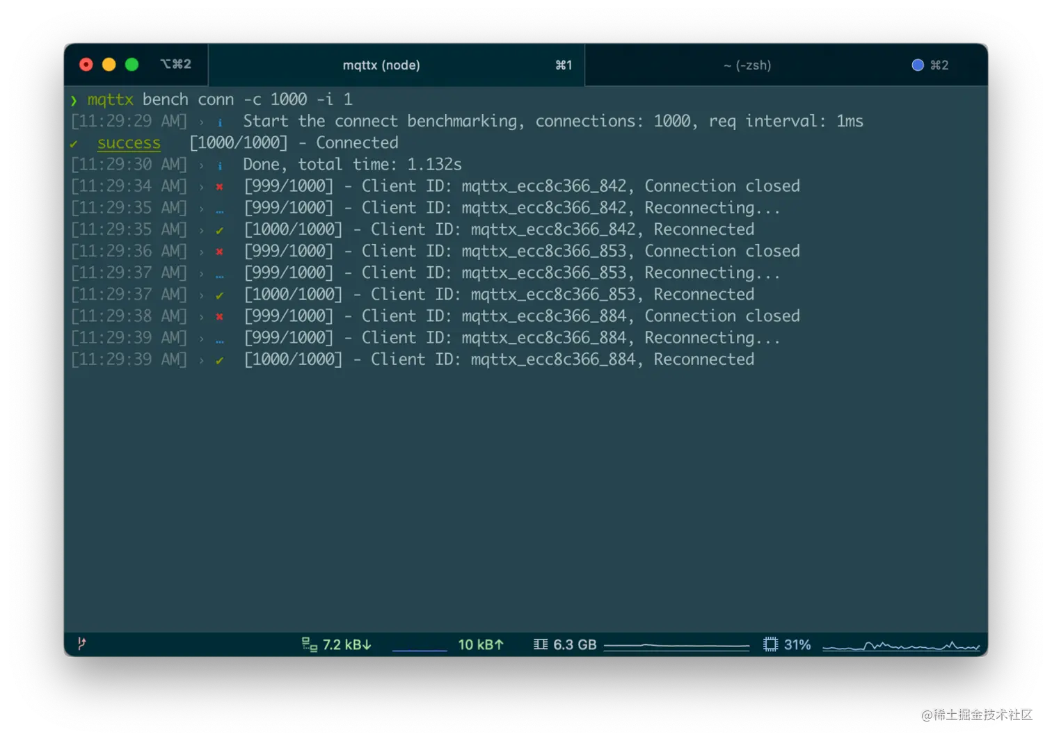Click the network throughput graph line
Image resolution: width=1052 pixels, height=741 pixels.
(420, 650)
